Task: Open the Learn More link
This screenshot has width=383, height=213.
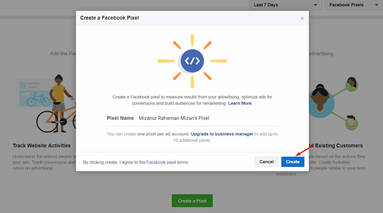Action: (240, 103)
